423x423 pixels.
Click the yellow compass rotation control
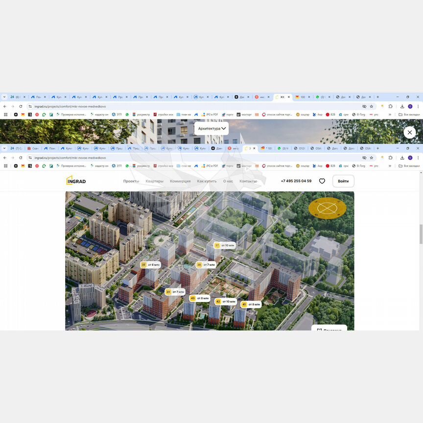[327, 208]
